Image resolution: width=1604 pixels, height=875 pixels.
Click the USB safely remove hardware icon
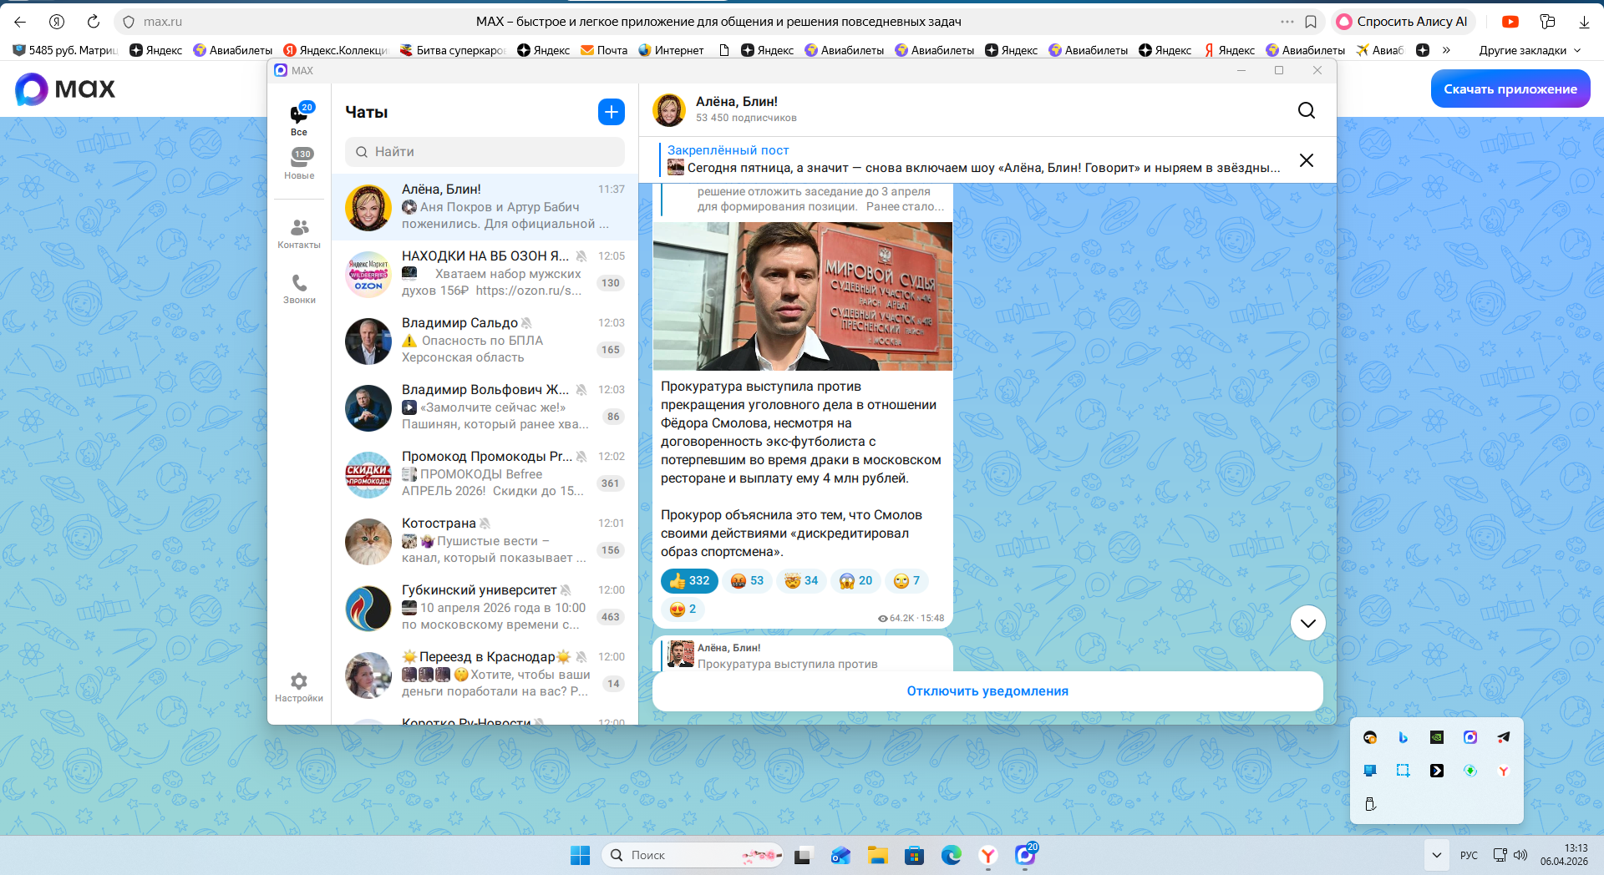(x=1370, y=804)
